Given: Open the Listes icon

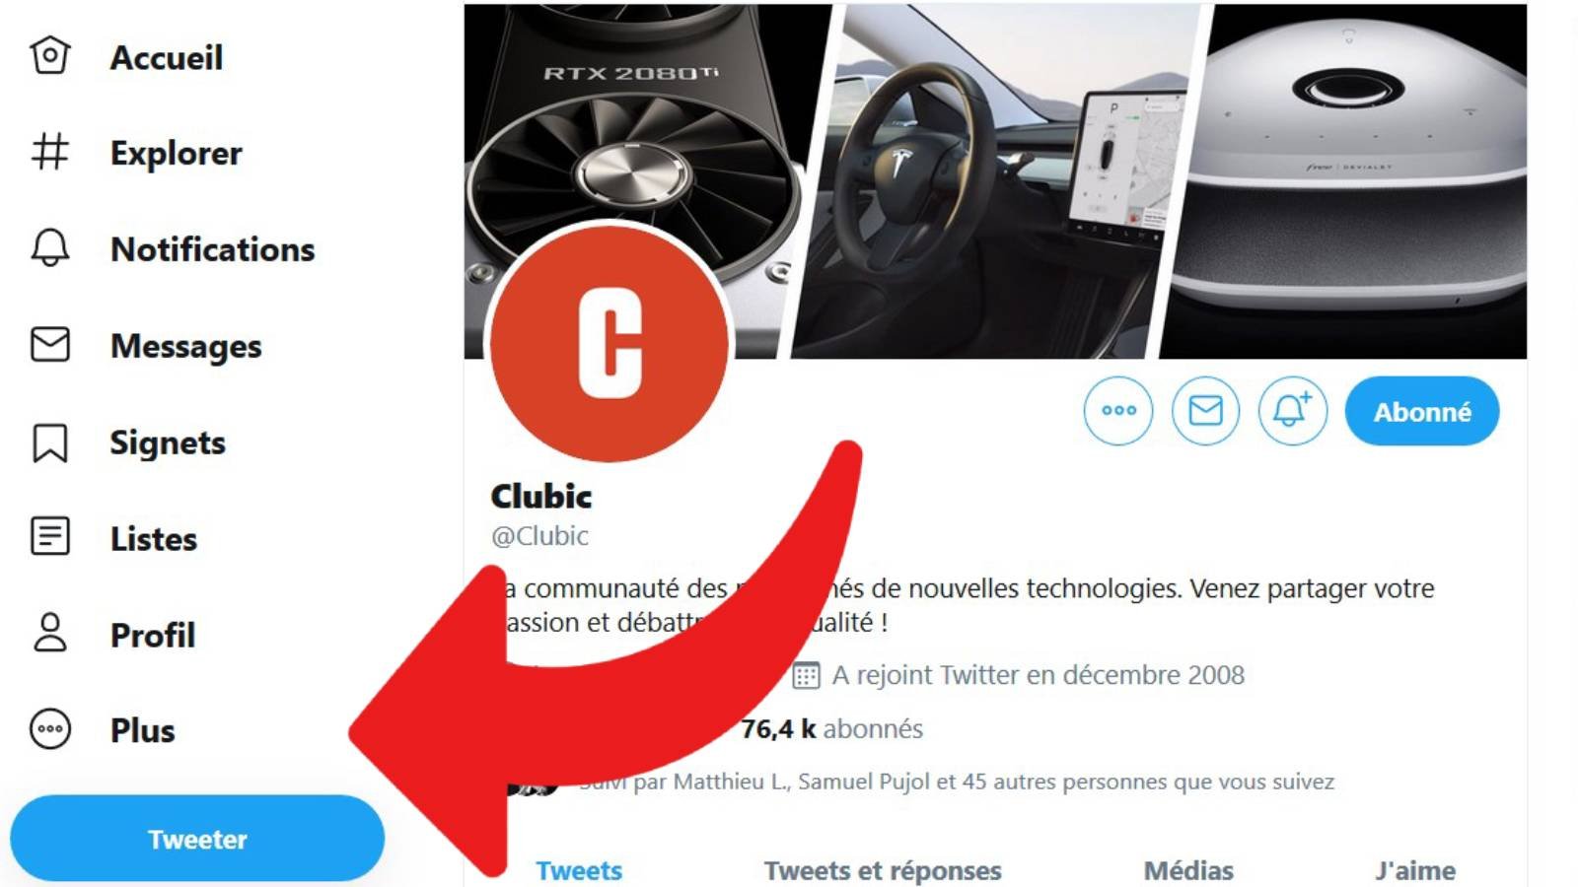Looking at the screenshot, I should pos(50,537).
